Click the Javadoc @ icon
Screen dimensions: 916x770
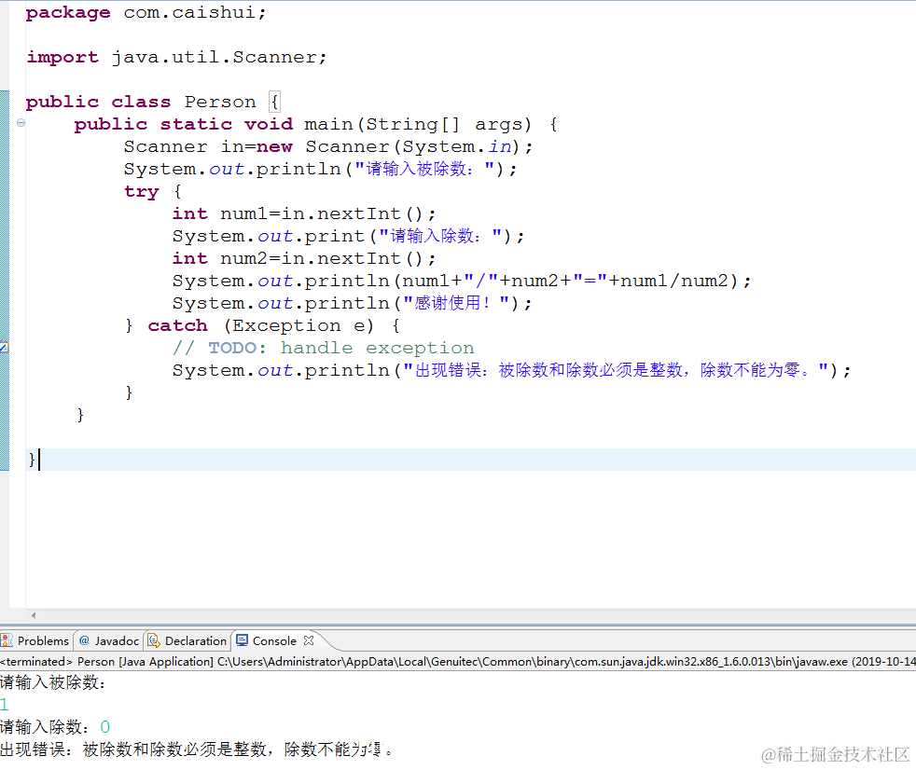[84, 640]
